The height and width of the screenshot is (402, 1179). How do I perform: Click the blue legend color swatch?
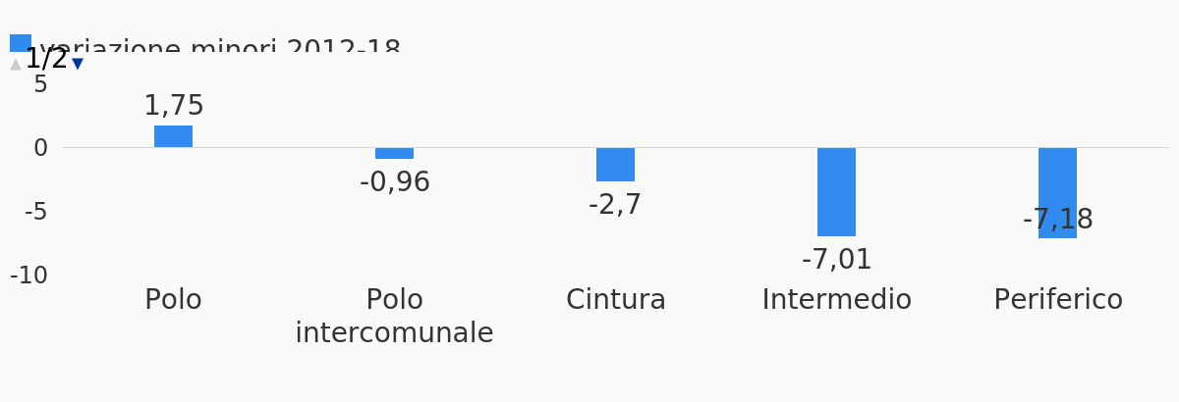[21, 43]
